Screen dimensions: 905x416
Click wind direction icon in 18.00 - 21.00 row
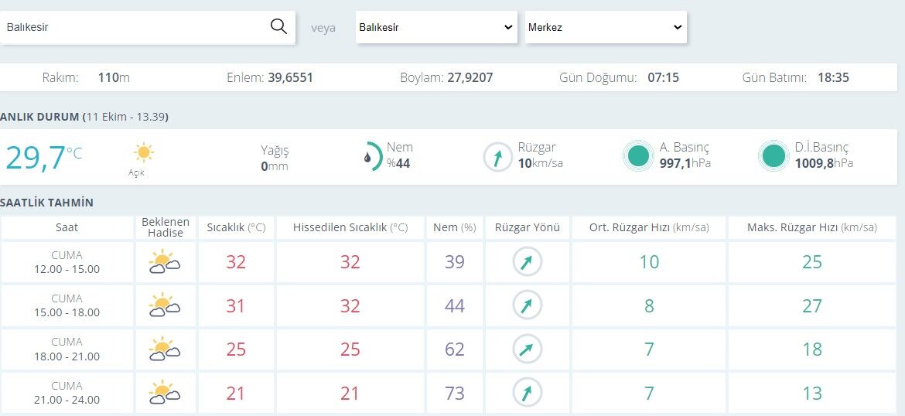[x=527, y=349]
